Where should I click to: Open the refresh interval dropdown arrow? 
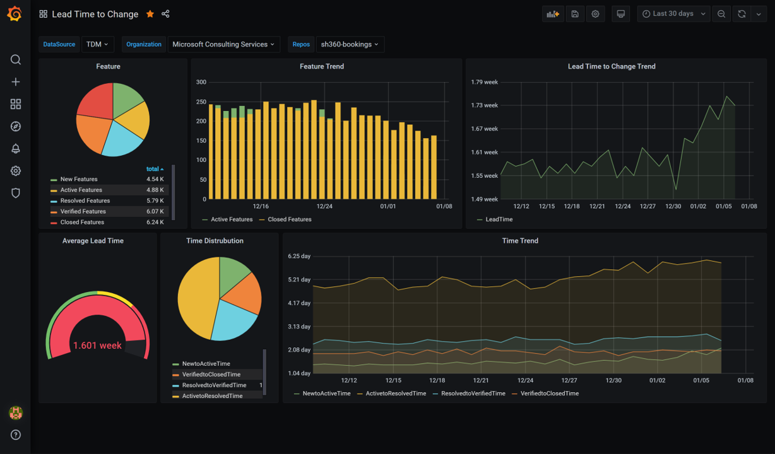click(x=759, y=14)
